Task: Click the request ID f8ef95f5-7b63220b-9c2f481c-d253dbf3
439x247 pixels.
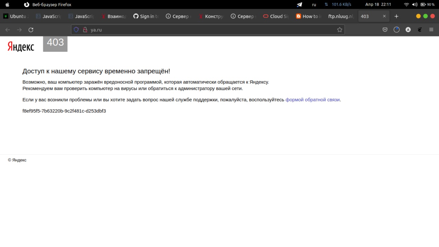Action: pos(64,111)
